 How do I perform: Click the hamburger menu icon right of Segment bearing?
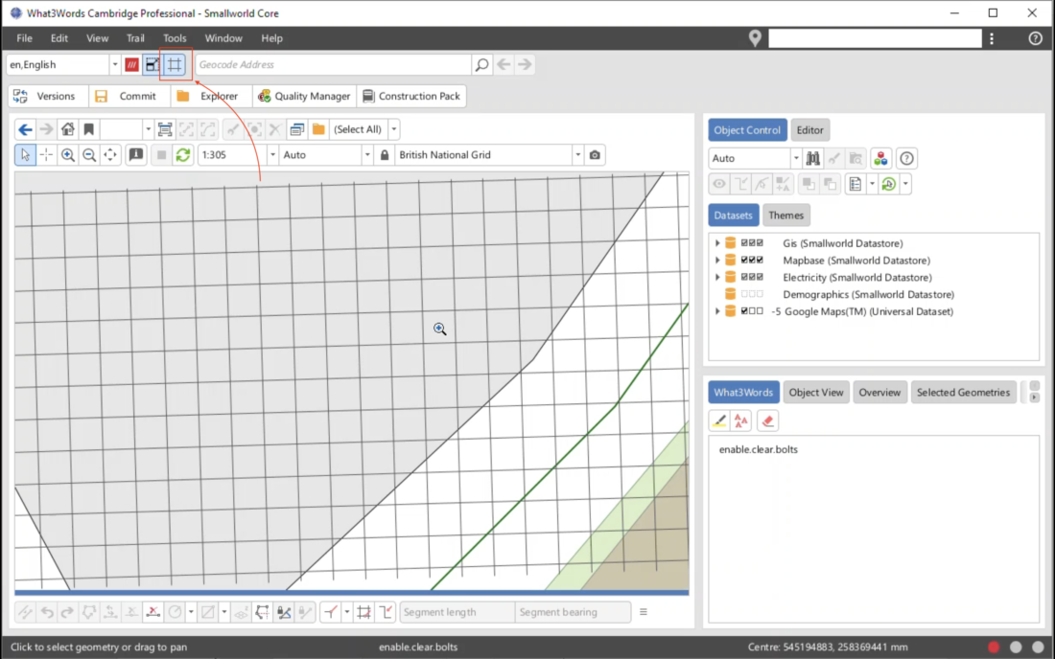pos(644,612)
